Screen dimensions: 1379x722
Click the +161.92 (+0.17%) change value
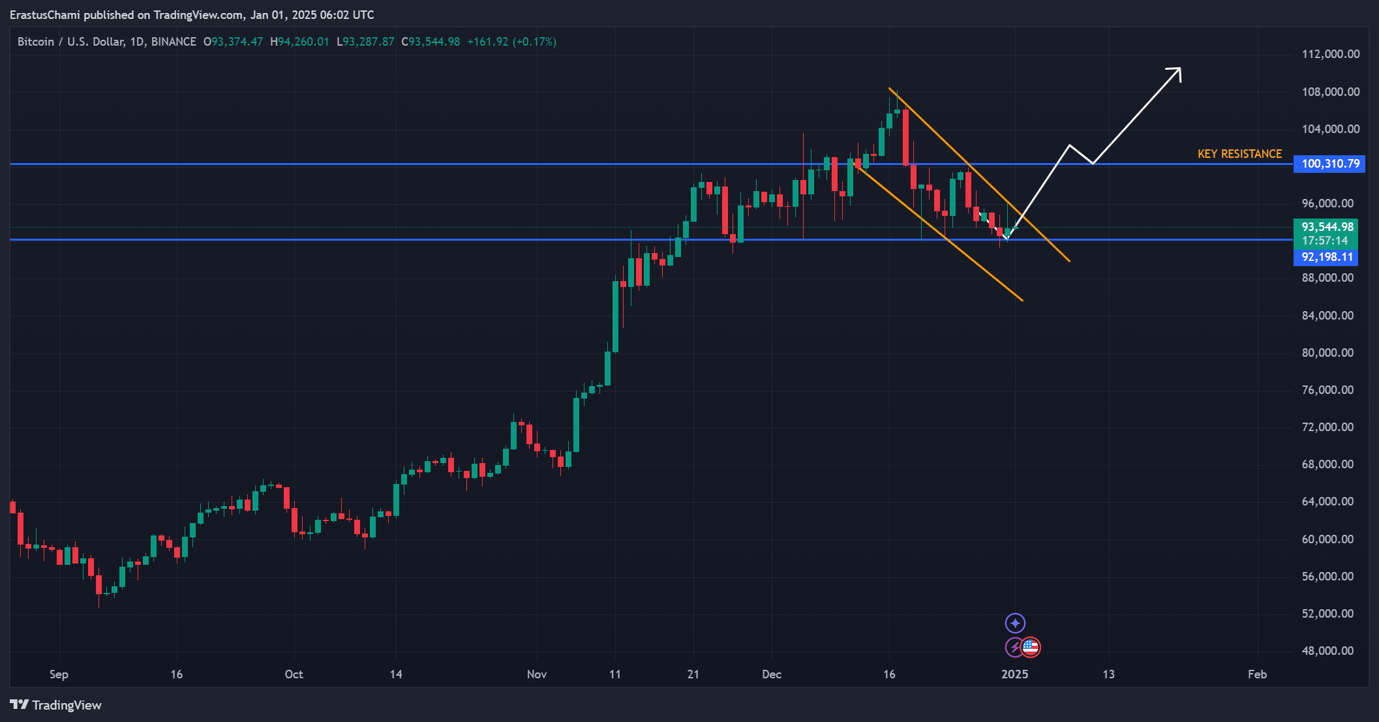click(512, 42)
